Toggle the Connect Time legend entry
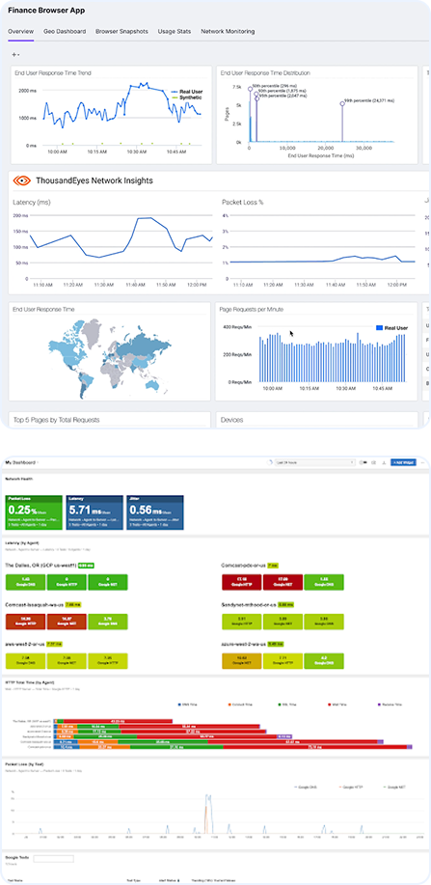 click(x=240, y=705)
